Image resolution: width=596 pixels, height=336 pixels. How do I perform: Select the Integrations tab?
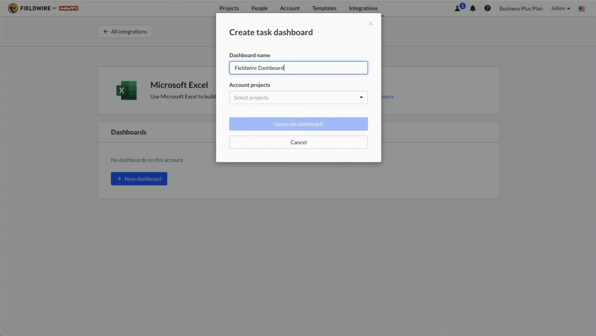363,8
